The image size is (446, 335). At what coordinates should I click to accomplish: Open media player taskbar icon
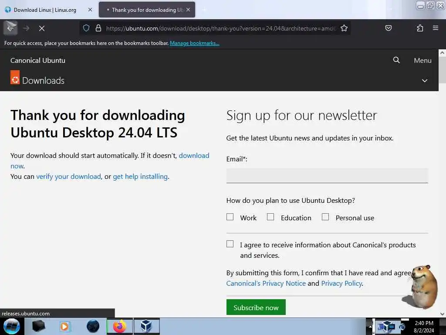(65, 326)
